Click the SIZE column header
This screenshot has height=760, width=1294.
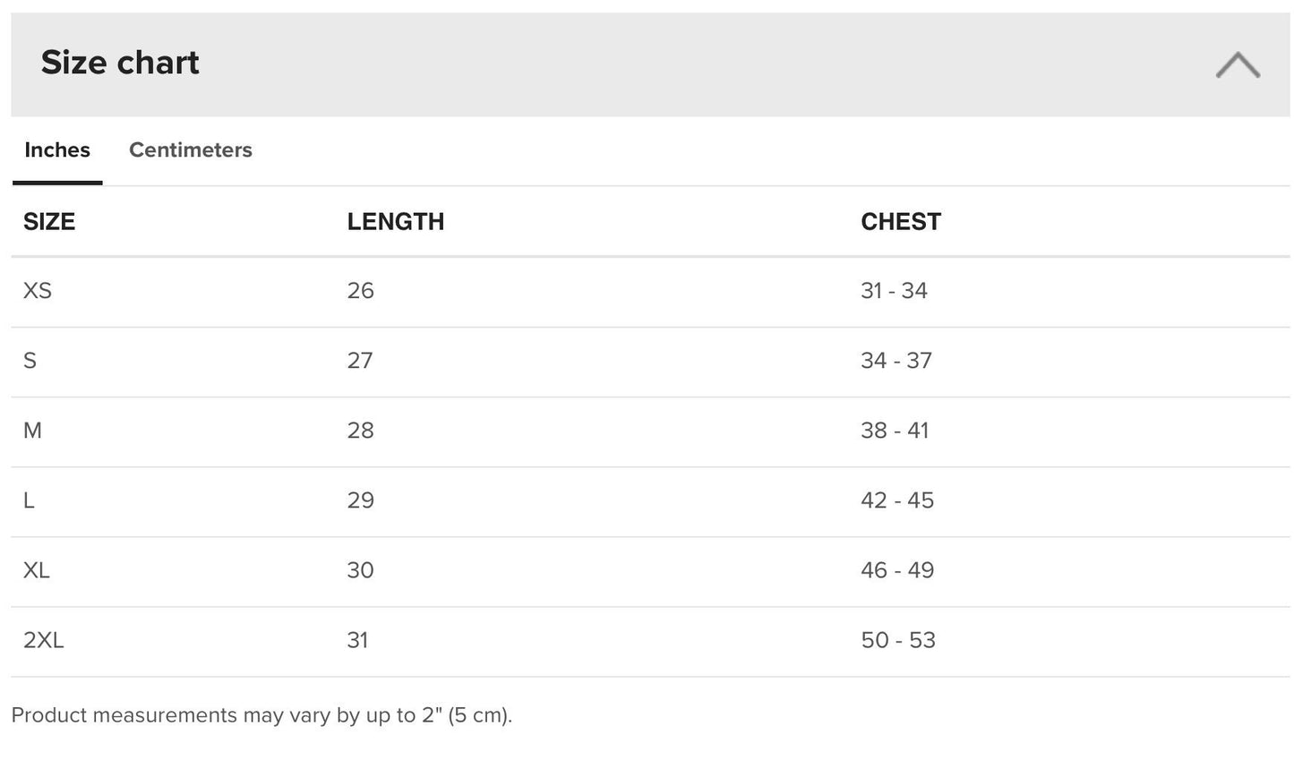[49, 222]
